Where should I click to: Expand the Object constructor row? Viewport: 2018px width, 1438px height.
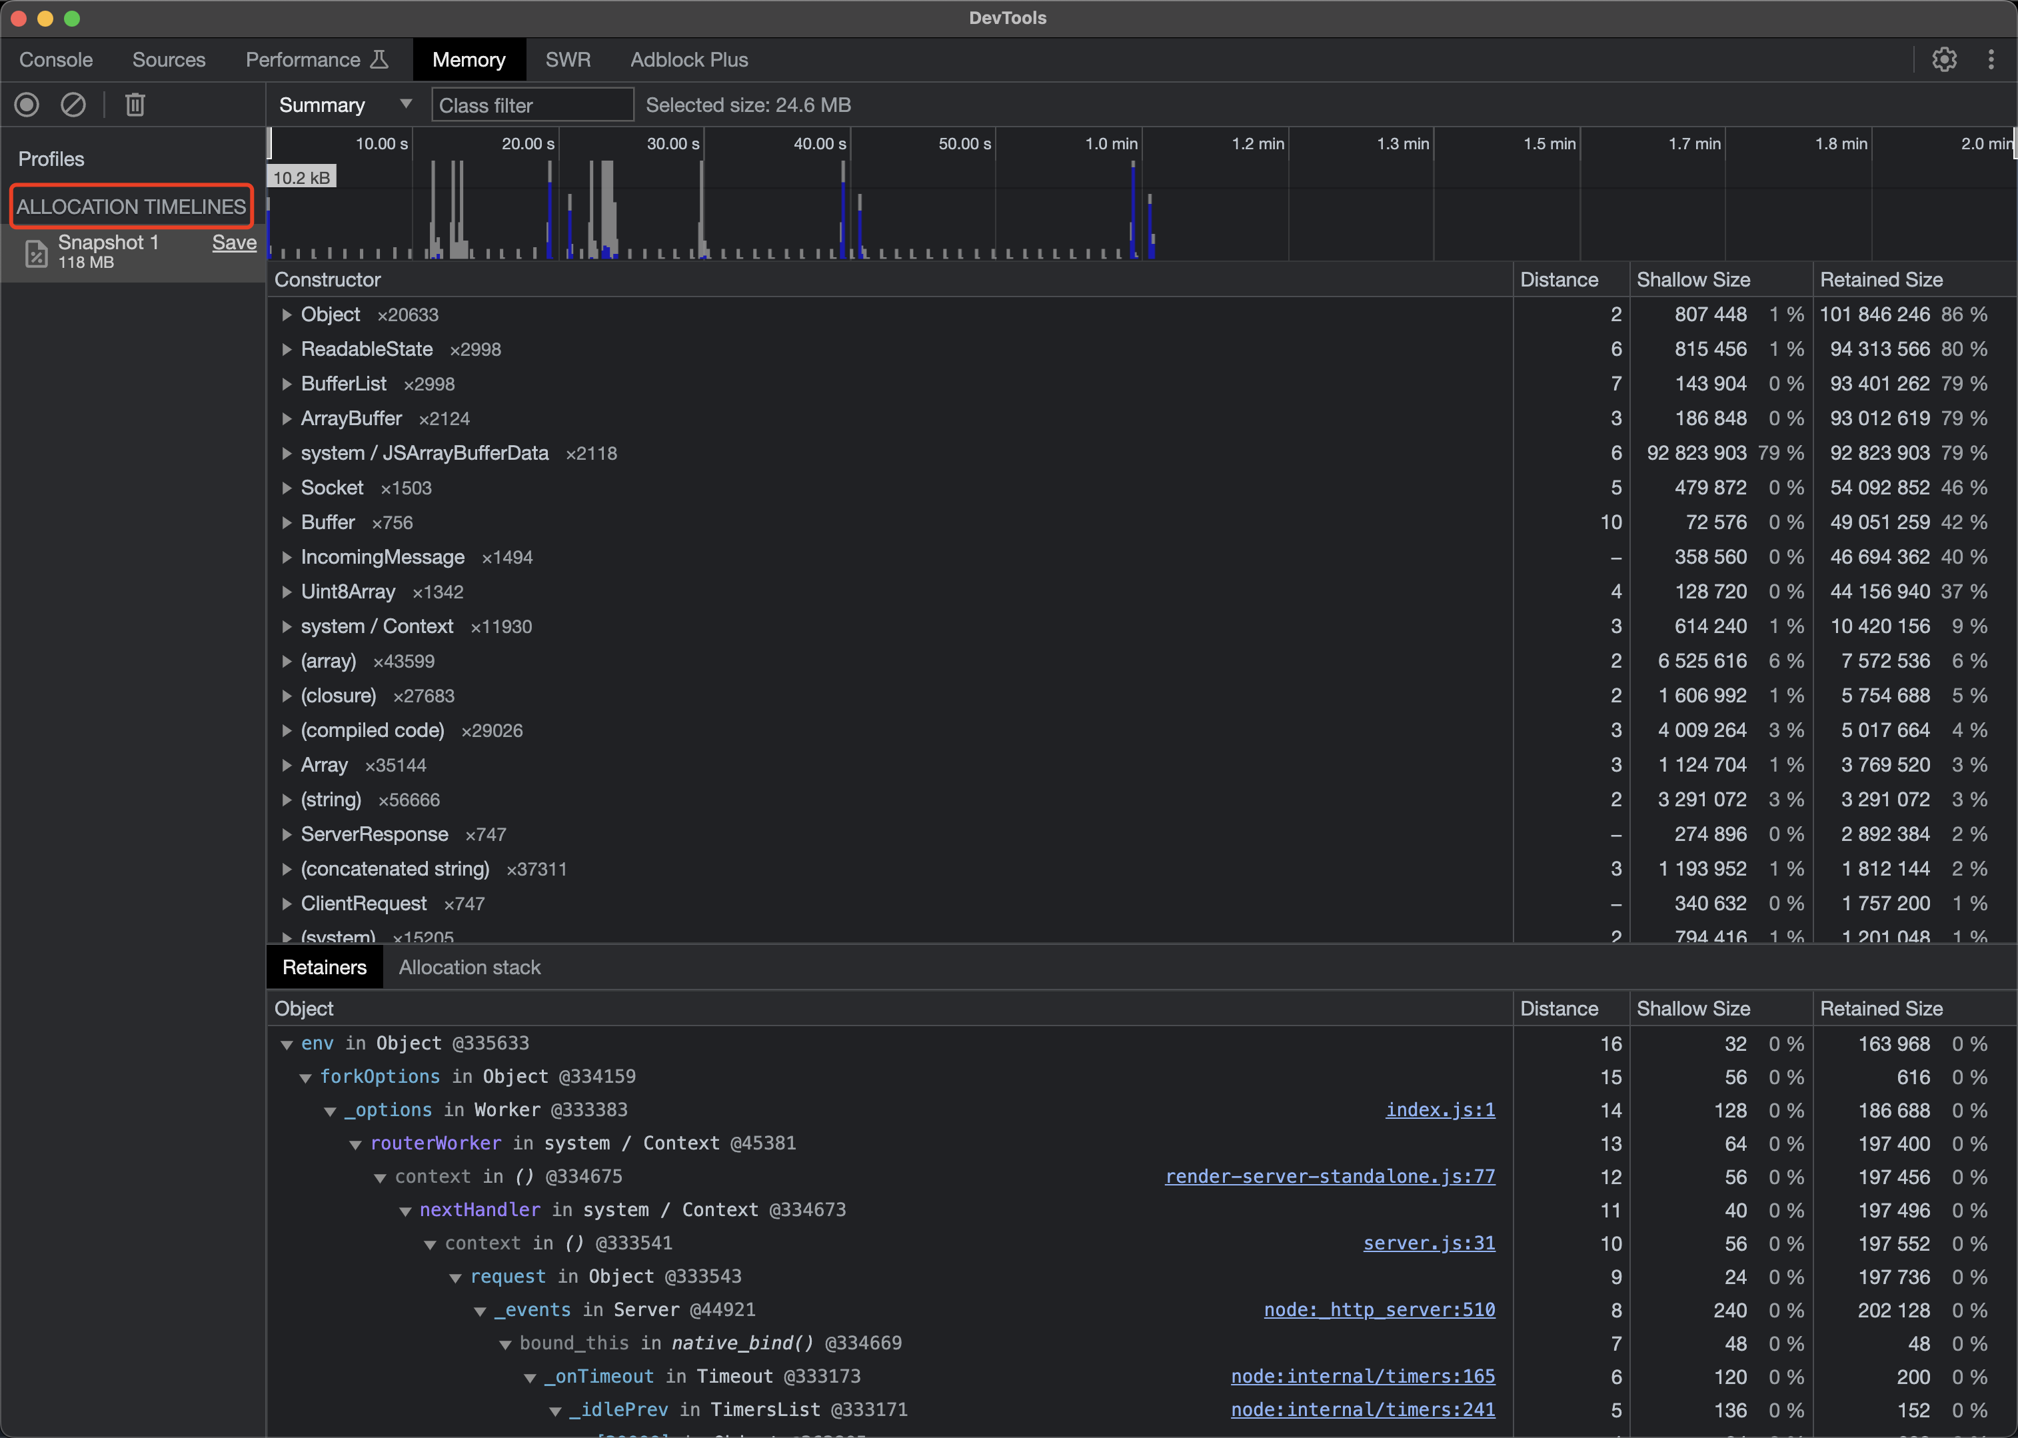click(x=287, y=315)
